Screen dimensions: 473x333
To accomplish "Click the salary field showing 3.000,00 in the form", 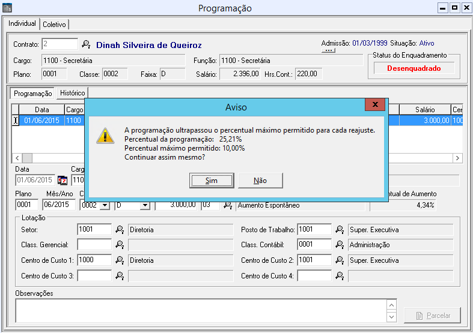I will coord(176,205).
